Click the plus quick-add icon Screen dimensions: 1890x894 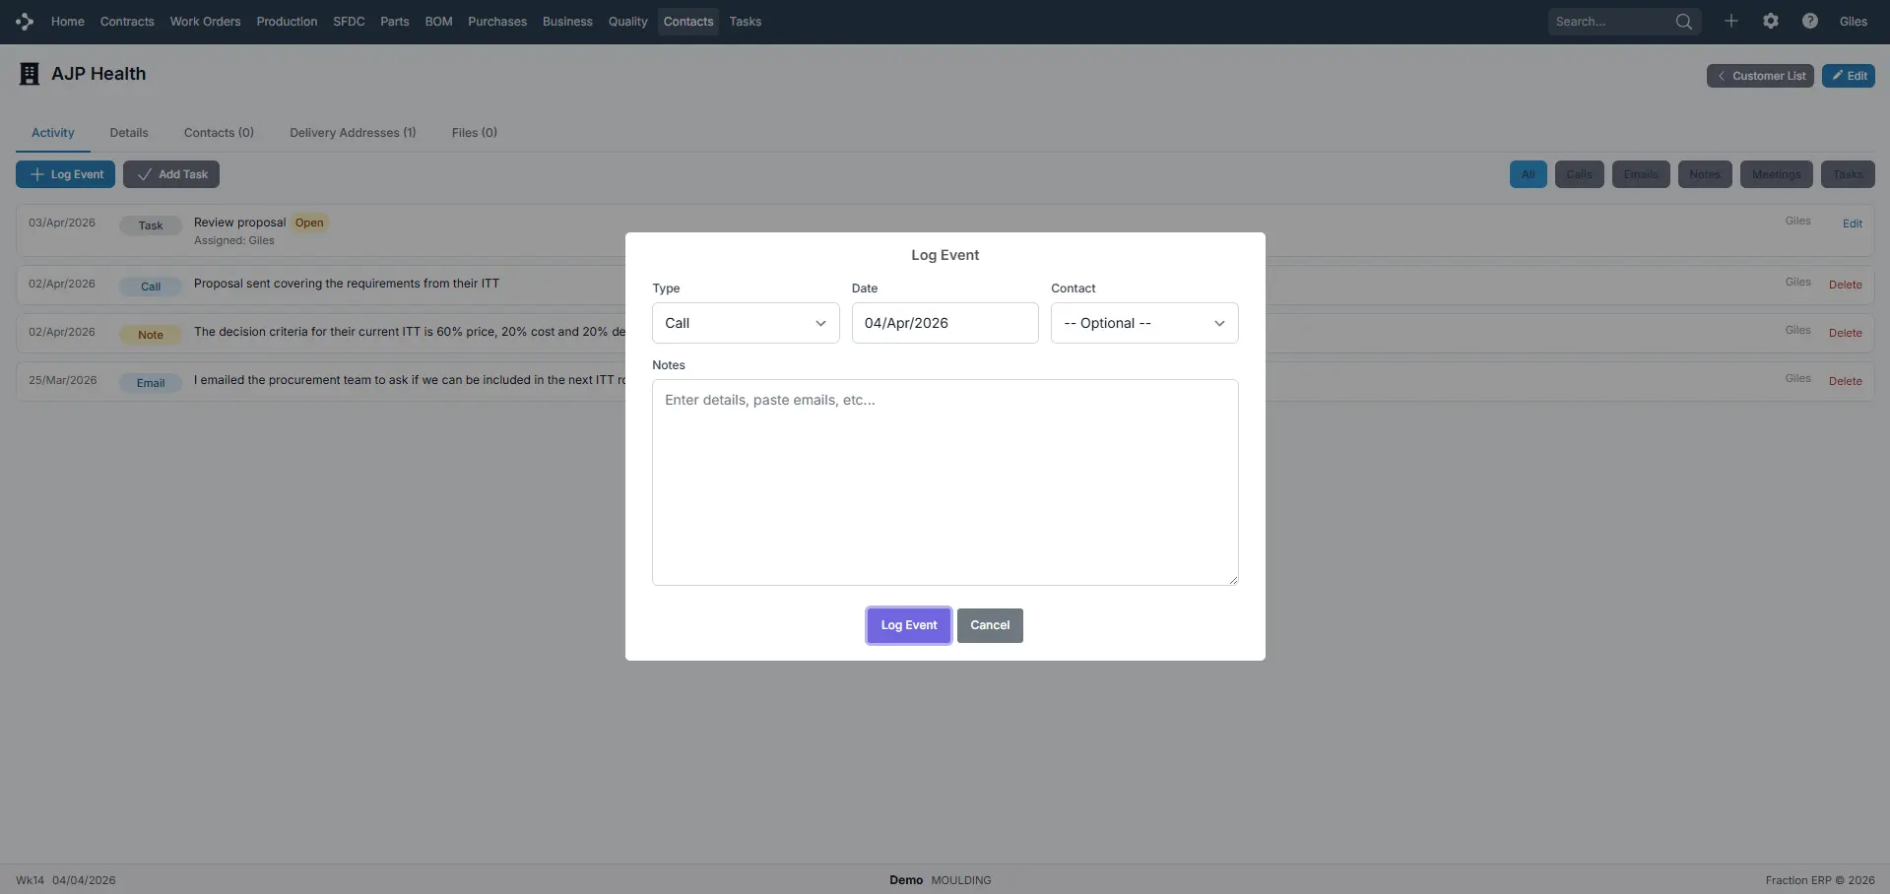pyautogui.click(x=1730, y=22)
